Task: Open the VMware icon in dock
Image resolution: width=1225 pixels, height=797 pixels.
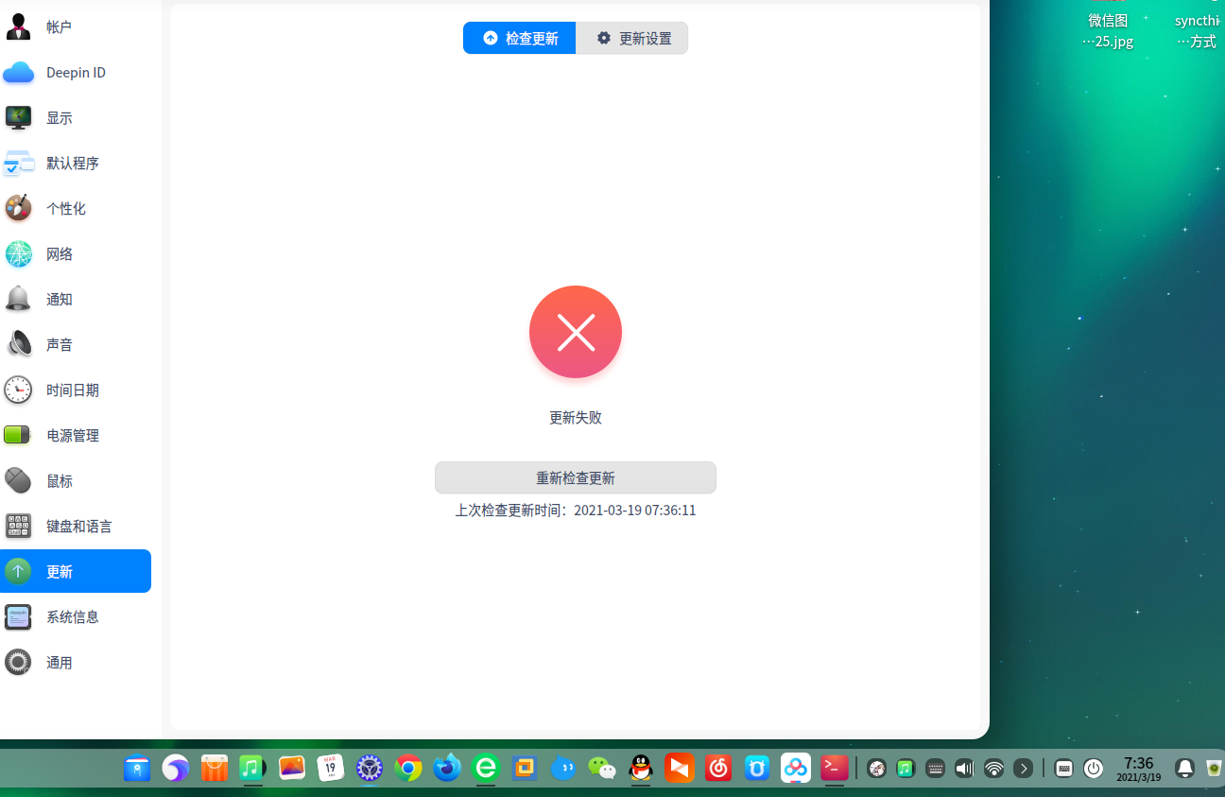Action: tap(525, 768)
